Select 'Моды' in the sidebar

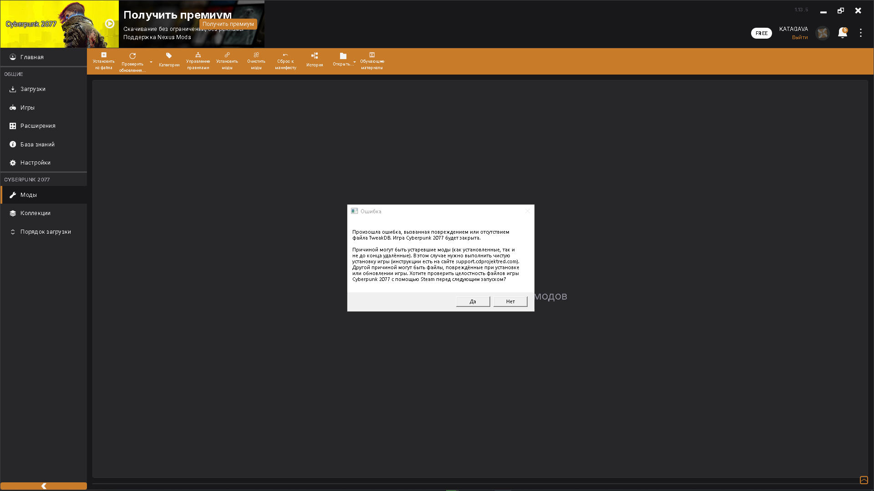point(44,195)
